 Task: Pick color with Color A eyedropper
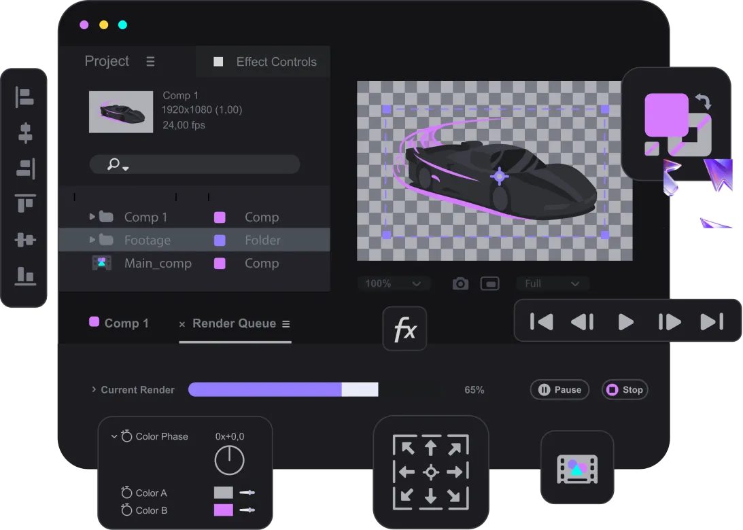coord(247,493)
